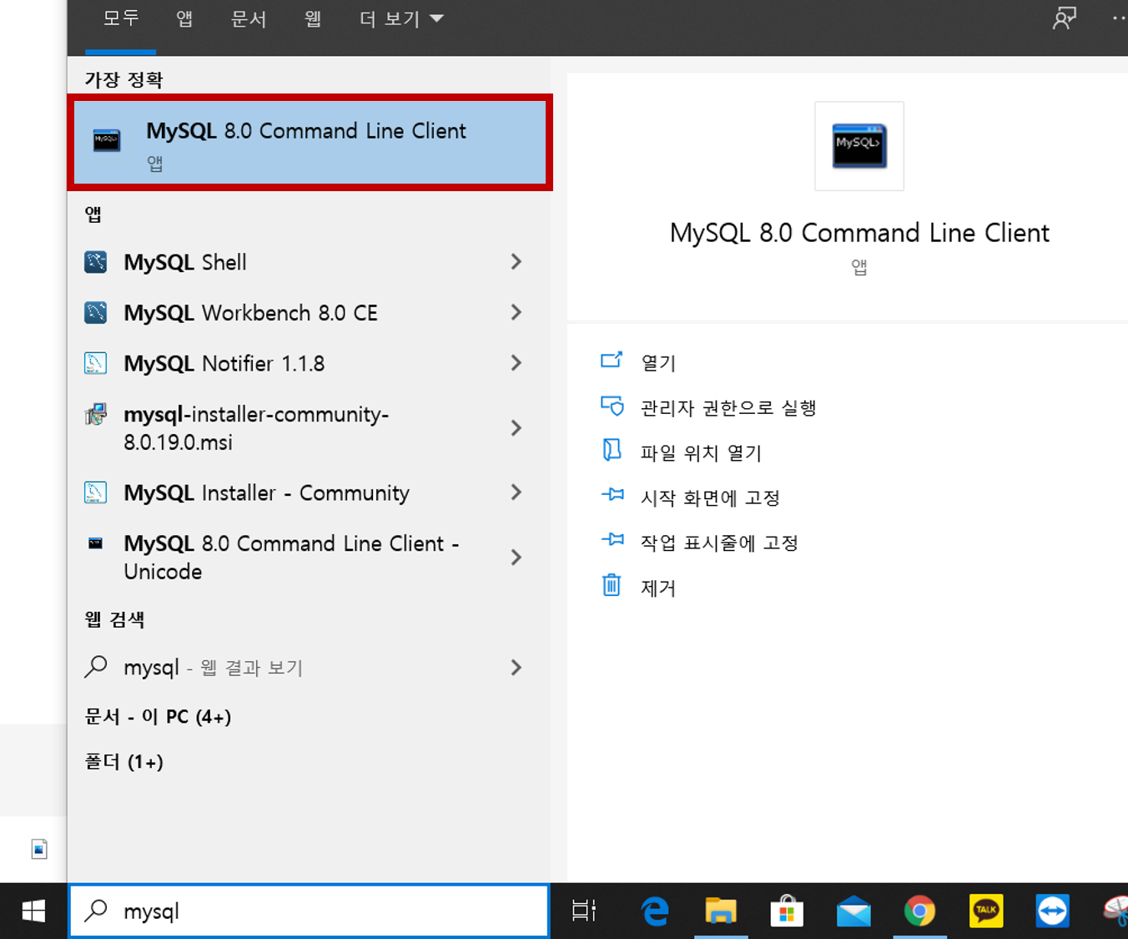Click 열기 to open the app
Screen dimensions: 1128x939
pos(658,363)
